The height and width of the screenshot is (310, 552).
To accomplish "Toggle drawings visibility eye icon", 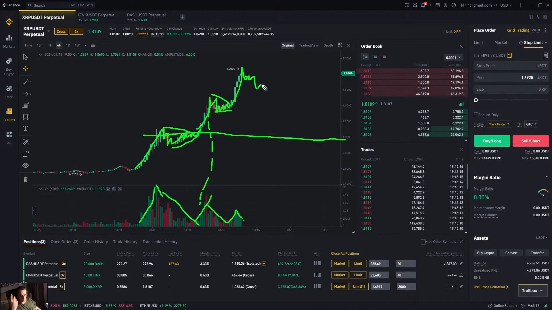I will pos(26,165).
